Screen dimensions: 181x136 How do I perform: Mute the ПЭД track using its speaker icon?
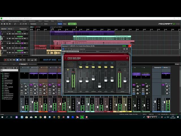tap(10, 39)
